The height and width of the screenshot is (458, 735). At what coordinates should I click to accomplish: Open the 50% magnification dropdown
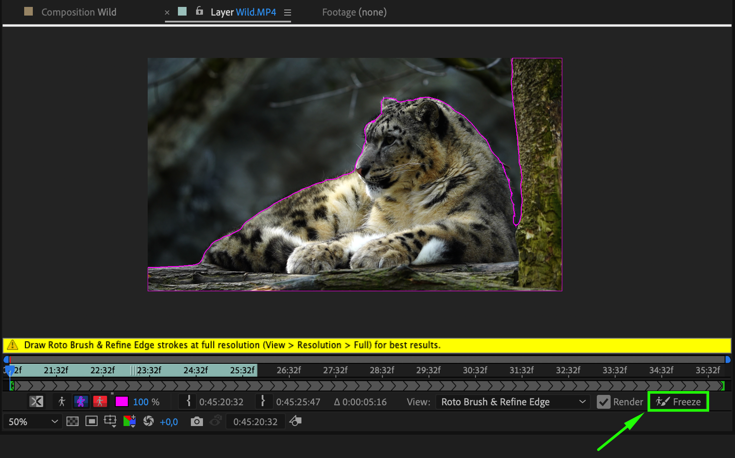pos(33,422)
